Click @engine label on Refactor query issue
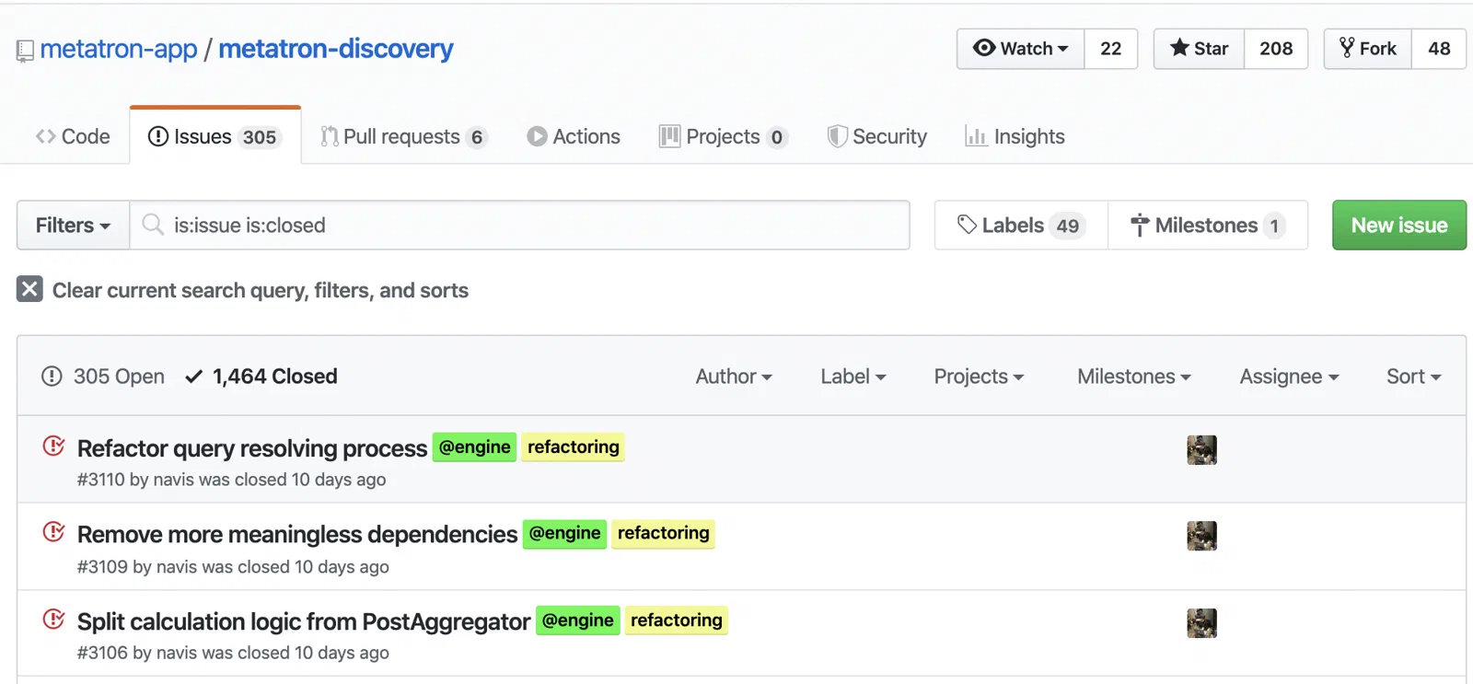The height and width of the screenshot is (684, 1473). tap(475, 446)
